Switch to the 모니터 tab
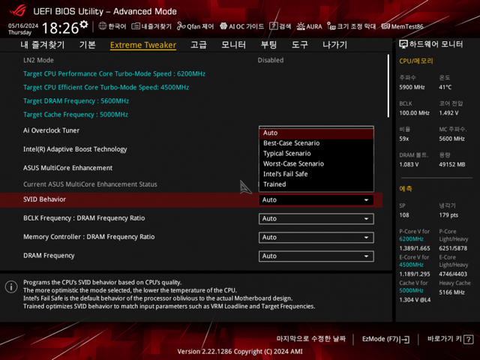The height and width of the screenshot is (360, 480). pyautogui.click(x=233, y=45)
